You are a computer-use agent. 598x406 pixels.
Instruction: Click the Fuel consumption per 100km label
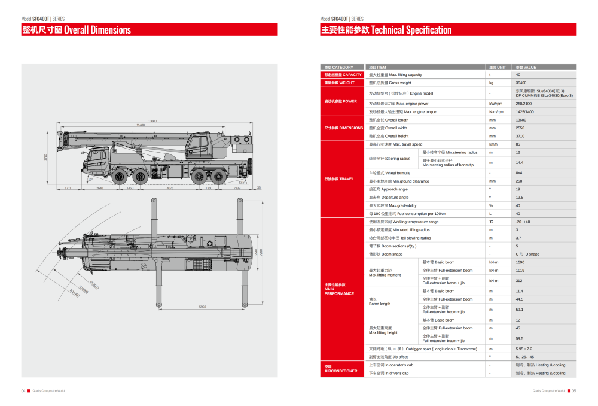tap(407, 214)
